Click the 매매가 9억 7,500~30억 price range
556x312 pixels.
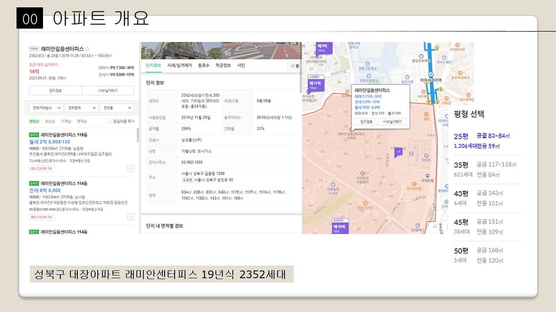pos(116,68)
